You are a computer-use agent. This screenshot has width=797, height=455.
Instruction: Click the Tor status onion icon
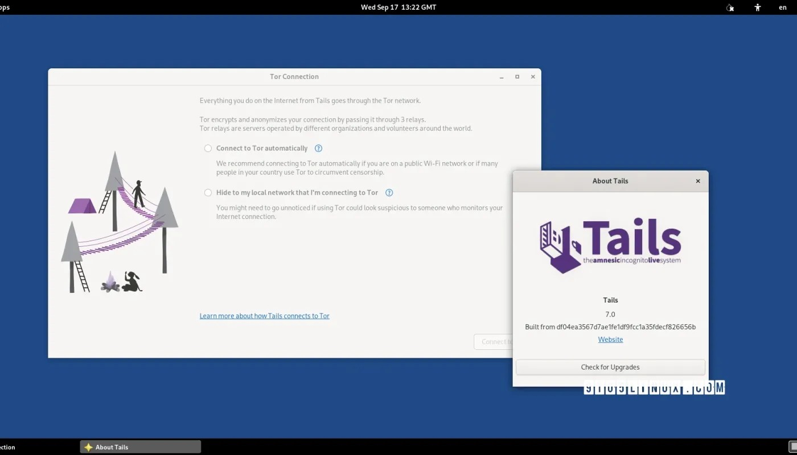click(x=730, y=7)
